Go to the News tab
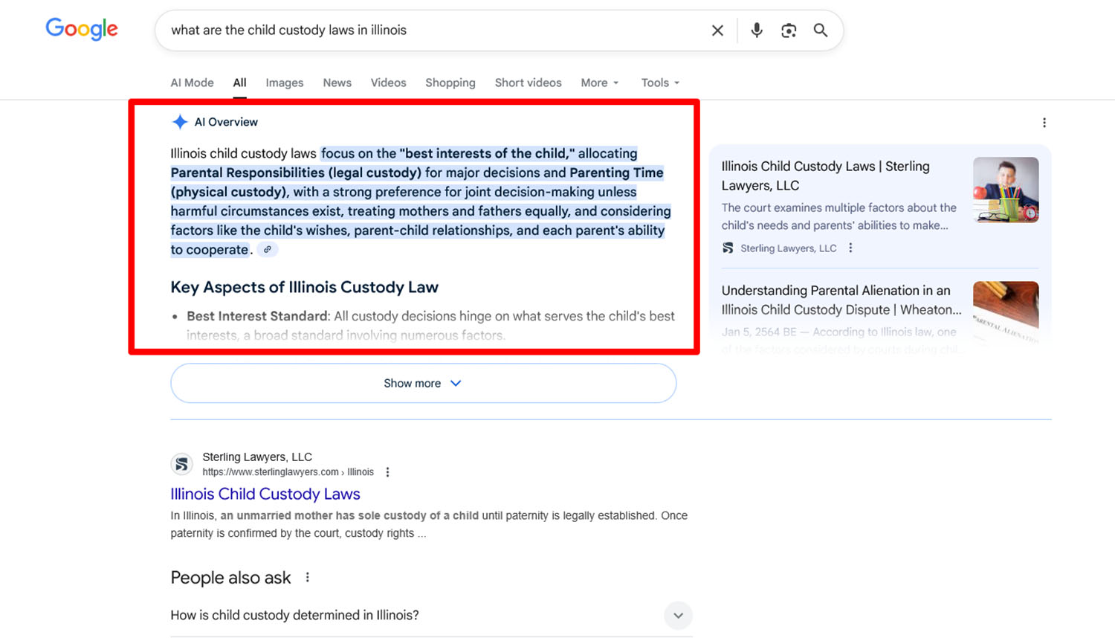 point(337,83)
